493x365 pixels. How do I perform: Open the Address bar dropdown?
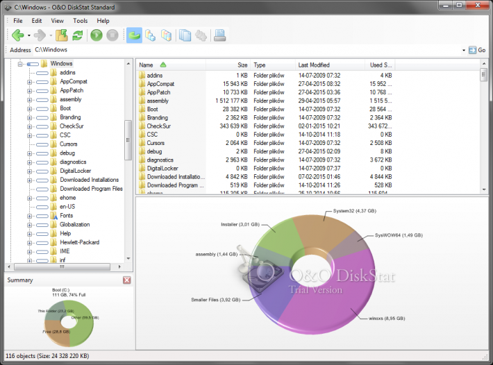pos(464,50)
